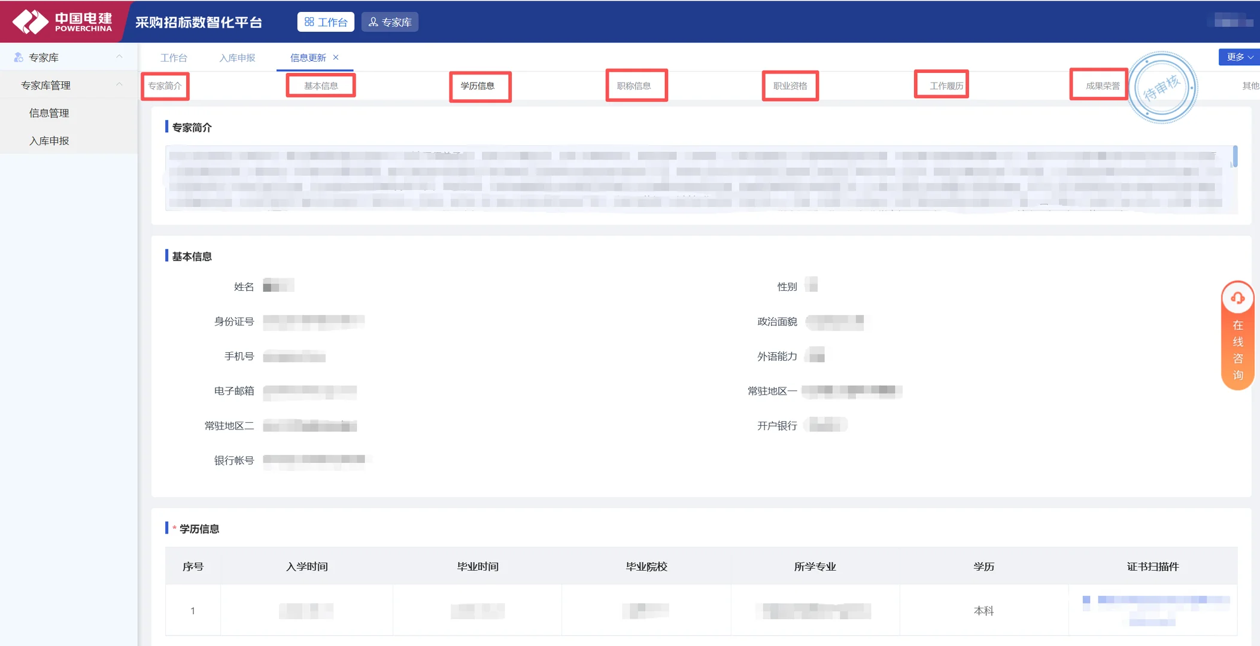This screenshot has width=1260, height=646.
Task: Open 信息管理 in the sidebar
Action: click(49, 113)
